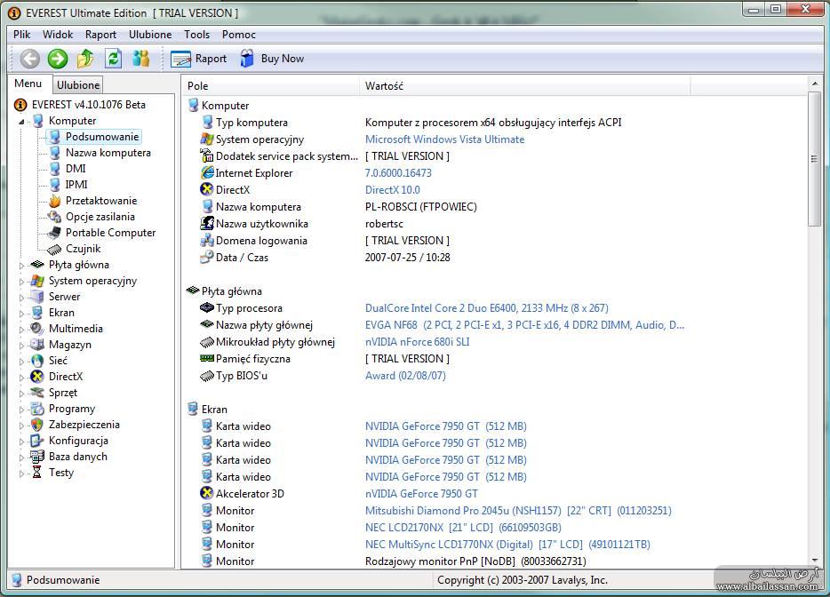Click the Zabezpieczenia shield icon

click(x=37, y=425)
